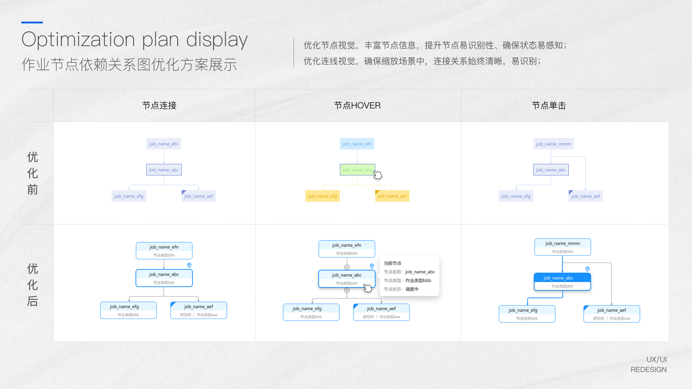Click faded job_name_mmm node in top row
Screen dimensions: 692x389
point(553,144)
